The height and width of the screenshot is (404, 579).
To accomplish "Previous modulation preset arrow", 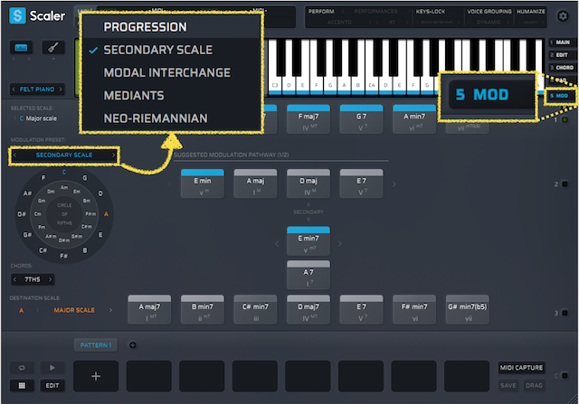I will pos(14,155).
